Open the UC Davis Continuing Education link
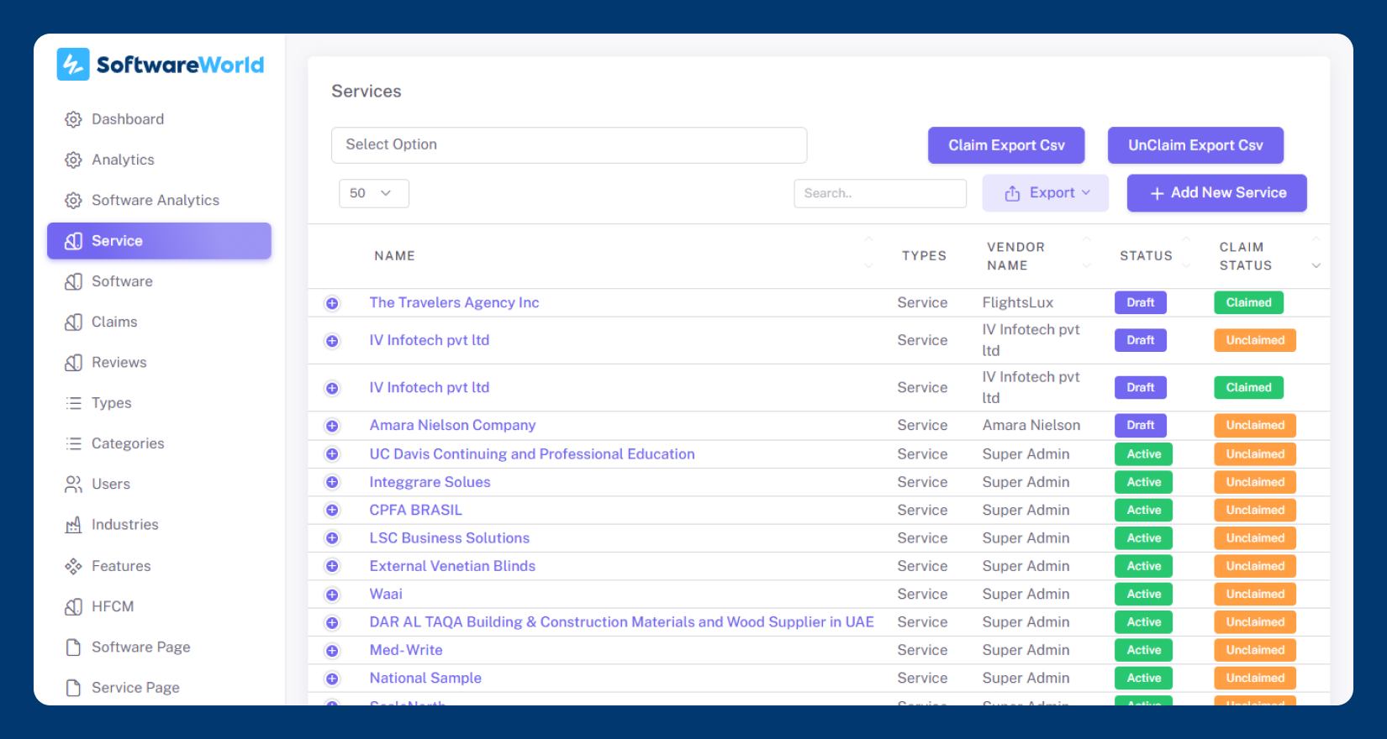The image size is (1387, 739). [x=532, y=454]
